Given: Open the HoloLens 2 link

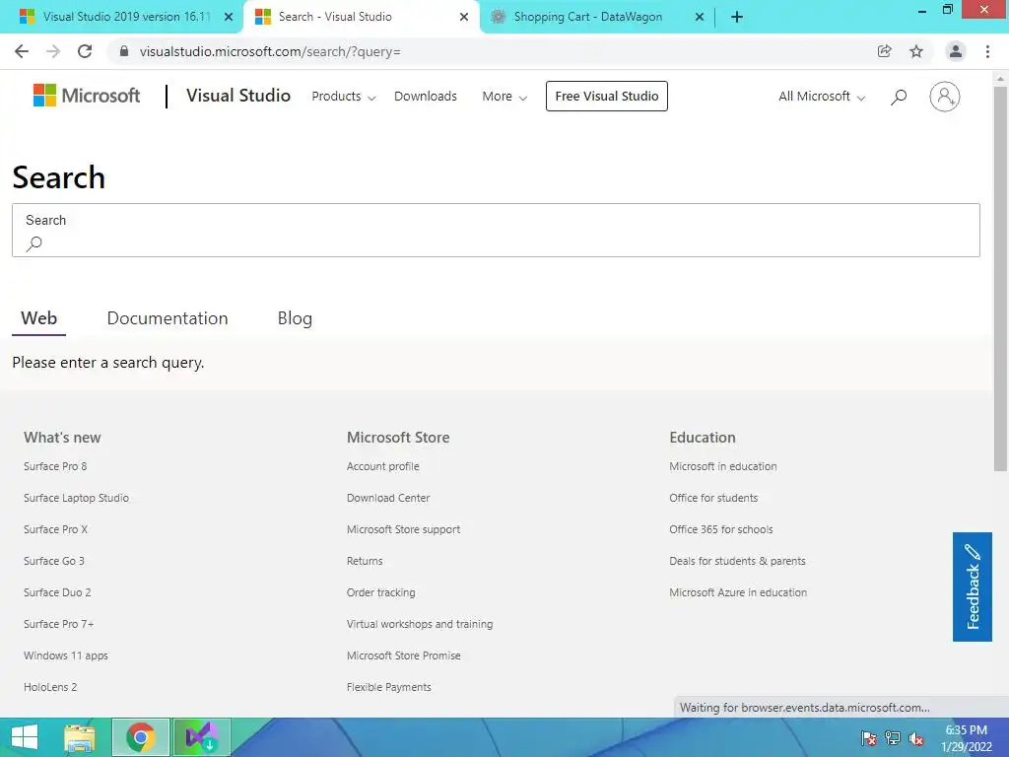Looking at the screenshot, I should (x=50, y=687).
